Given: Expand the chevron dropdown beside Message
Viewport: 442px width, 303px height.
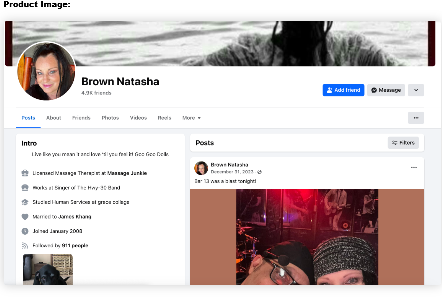Looking at the screenshot, I should (416, 90).
